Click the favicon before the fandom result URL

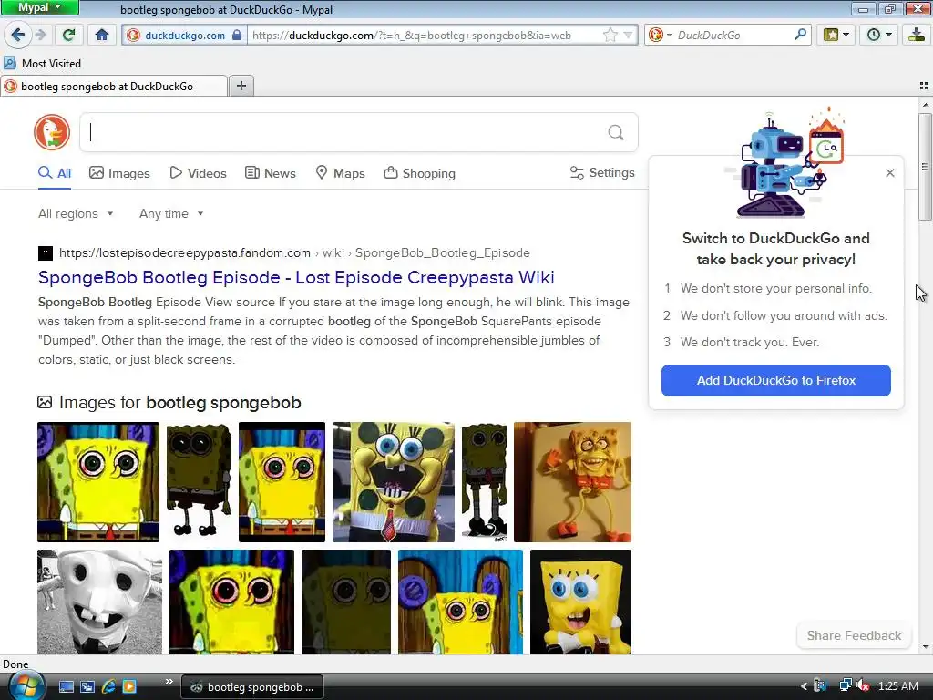pos(46,253)
